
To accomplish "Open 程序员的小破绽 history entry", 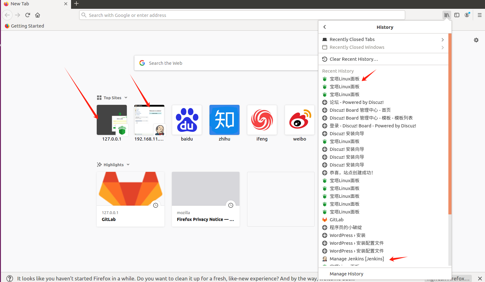I will pos(383,228).
